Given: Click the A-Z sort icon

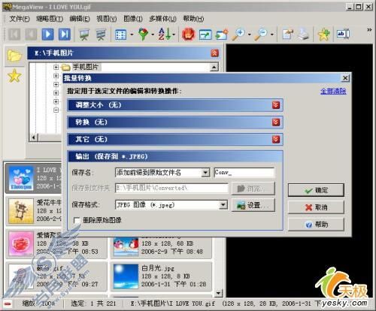Looking at the screenshot, I should [164, 34].
